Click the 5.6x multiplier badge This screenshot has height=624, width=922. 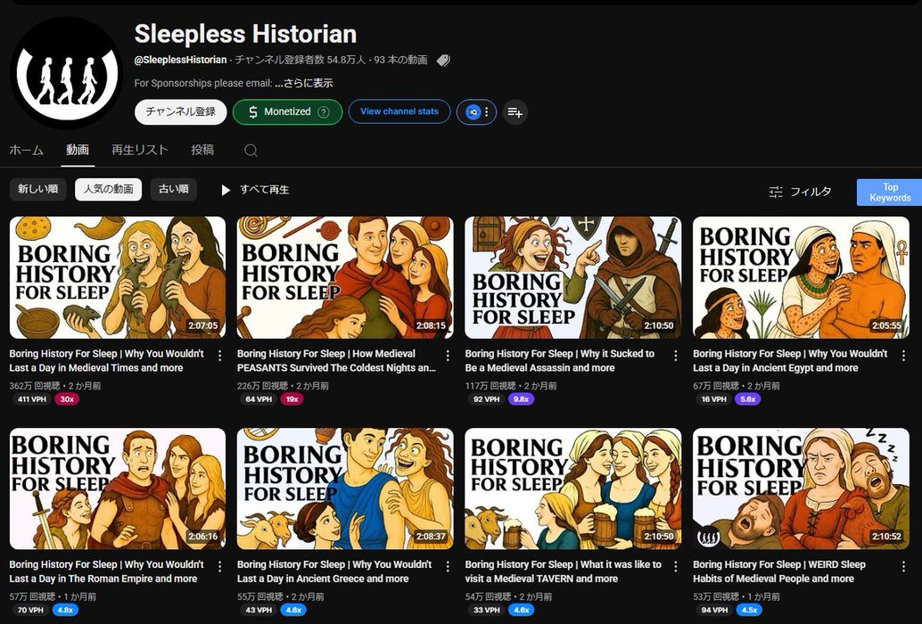coord(748,399)
